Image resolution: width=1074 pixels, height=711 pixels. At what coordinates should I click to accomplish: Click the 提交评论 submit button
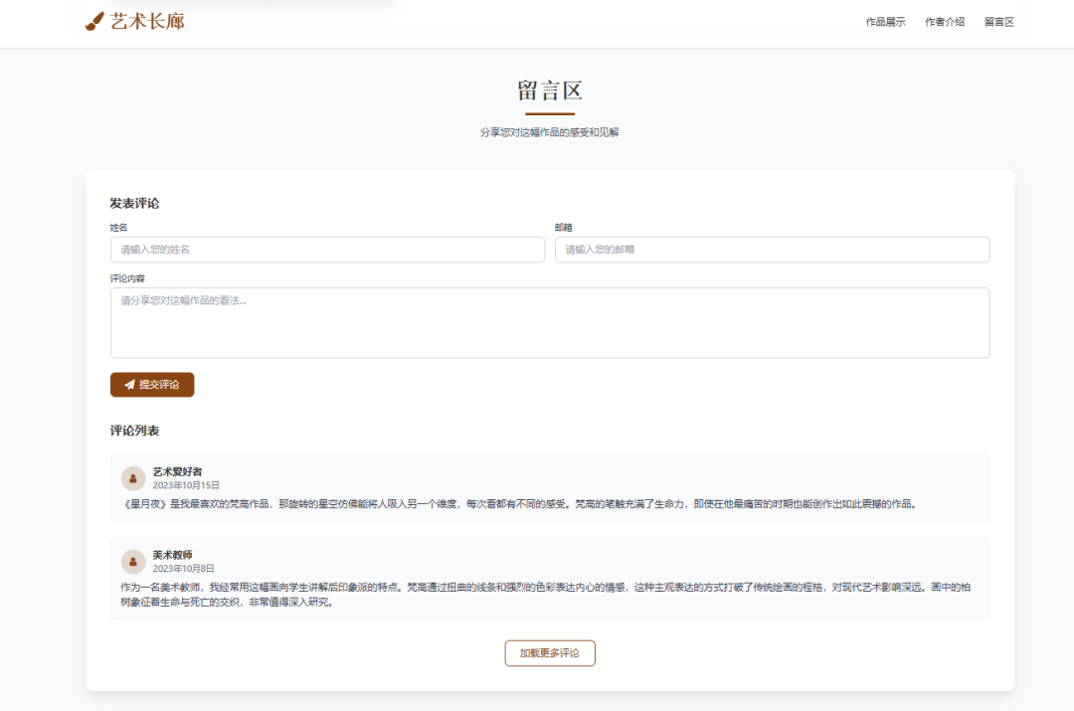pos(151,384)
